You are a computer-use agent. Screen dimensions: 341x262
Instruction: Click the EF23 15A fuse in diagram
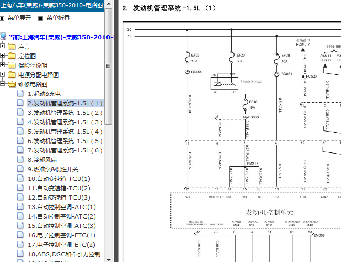(x=187, y=57)
